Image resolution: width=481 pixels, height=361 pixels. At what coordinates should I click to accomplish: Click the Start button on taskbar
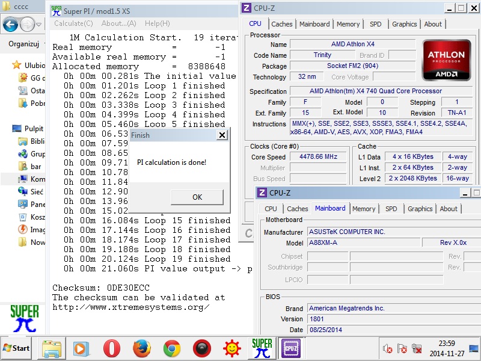tap(16, 348)
